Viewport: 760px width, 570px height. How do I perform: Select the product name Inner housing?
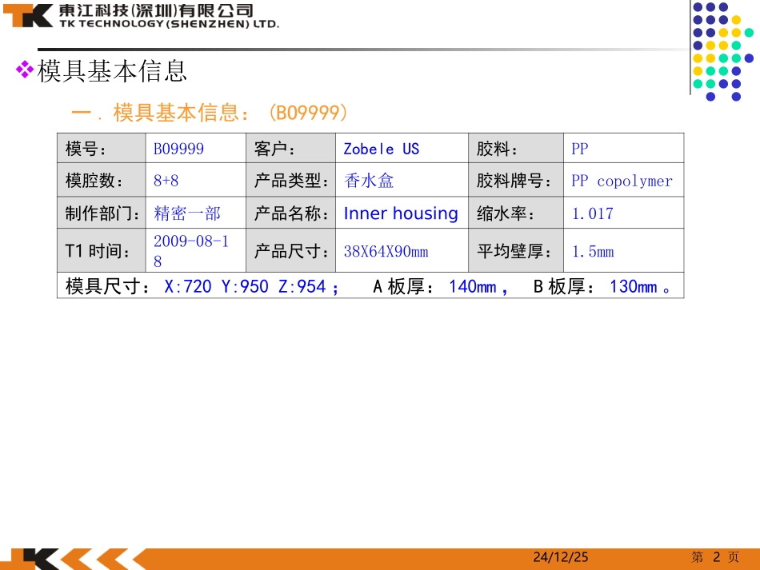click(401, 213)
